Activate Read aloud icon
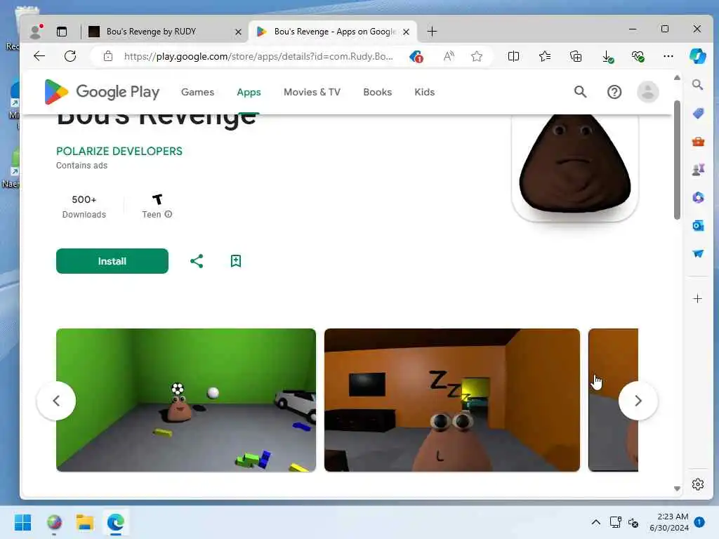Viewport: 719px width, 539px height. (x=449, y=56)
